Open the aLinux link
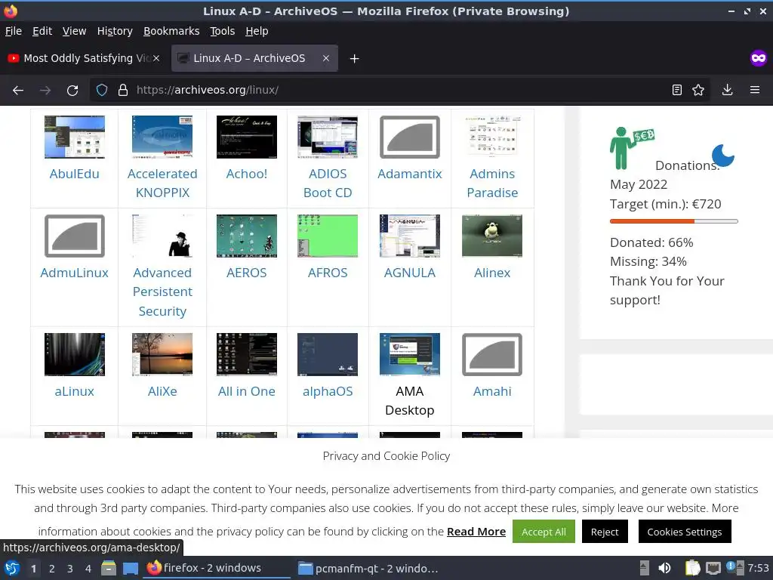 (75, 391)
